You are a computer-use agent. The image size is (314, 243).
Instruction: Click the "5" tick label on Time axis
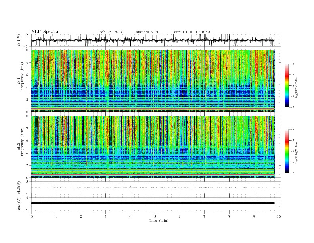(x=155, y=216)
